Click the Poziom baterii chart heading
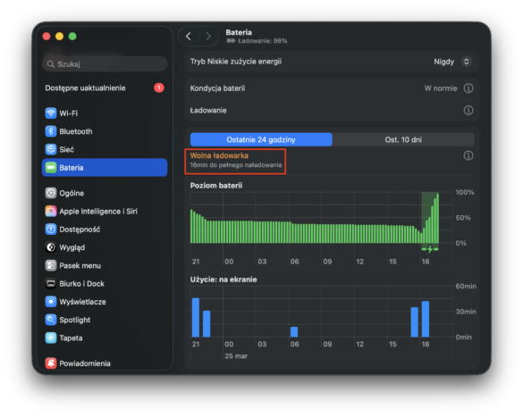 (216, 186)
